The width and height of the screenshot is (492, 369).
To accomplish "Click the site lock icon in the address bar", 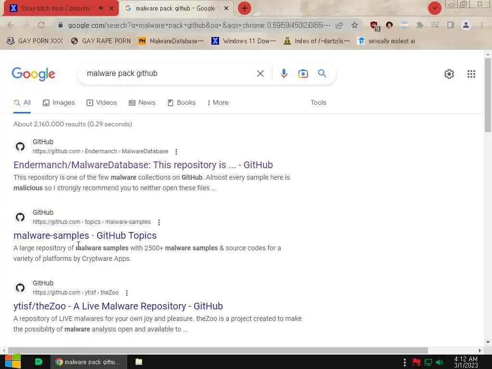I will click(x=61, y=25).
